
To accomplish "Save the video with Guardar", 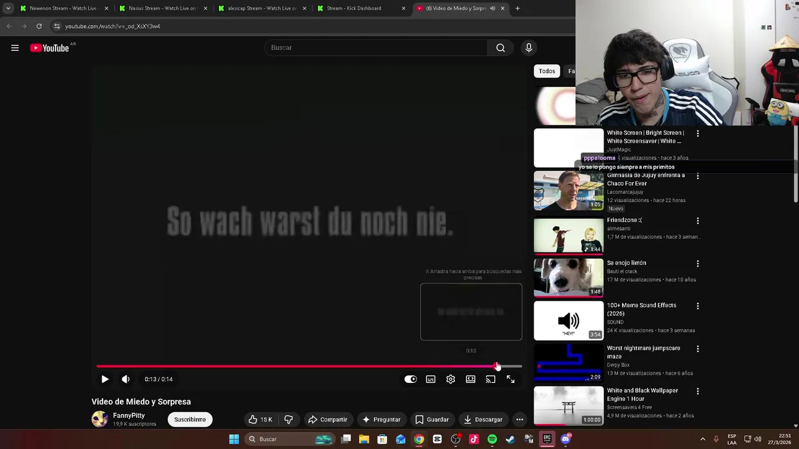I will [432, 420].
